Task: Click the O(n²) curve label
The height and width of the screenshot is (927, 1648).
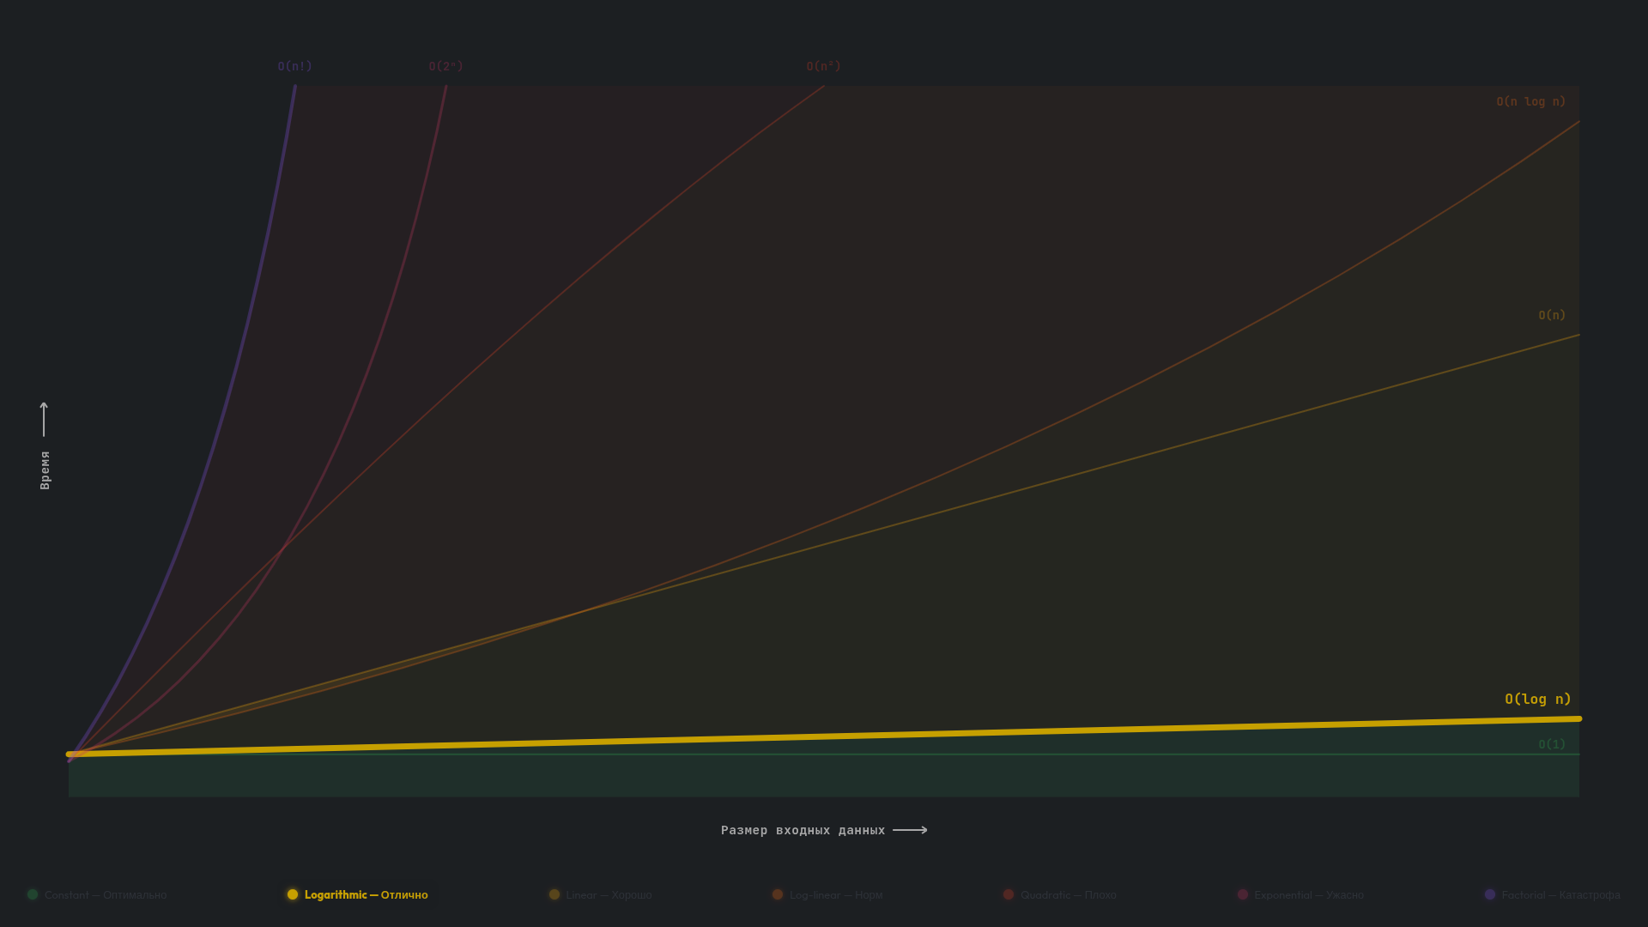Action: coord(823,66)
